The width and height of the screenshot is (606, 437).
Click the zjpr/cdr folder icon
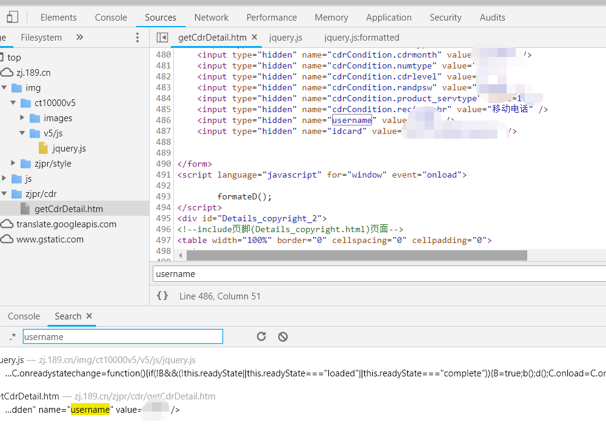[16, 193]
